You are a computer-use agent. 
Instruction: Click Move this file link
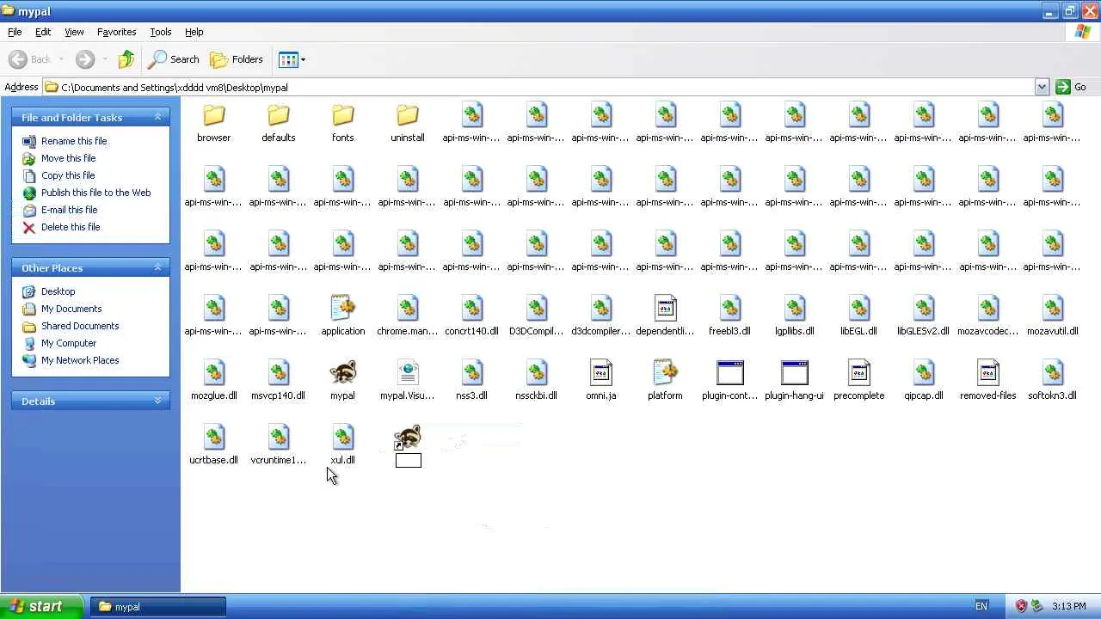[68, 158]
